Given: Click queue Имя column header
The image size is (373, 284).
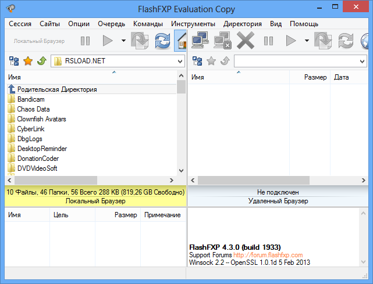Looking at the screenshot, I should (27, 215).
